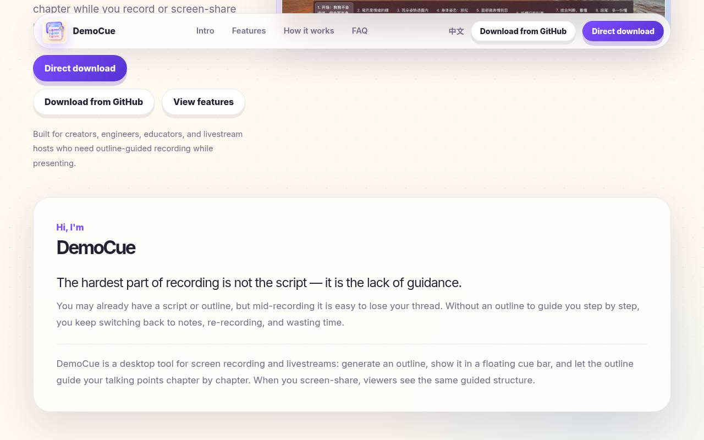Open the DemoCue brand name link
The image size is (704, 440).
coord(94,31)
